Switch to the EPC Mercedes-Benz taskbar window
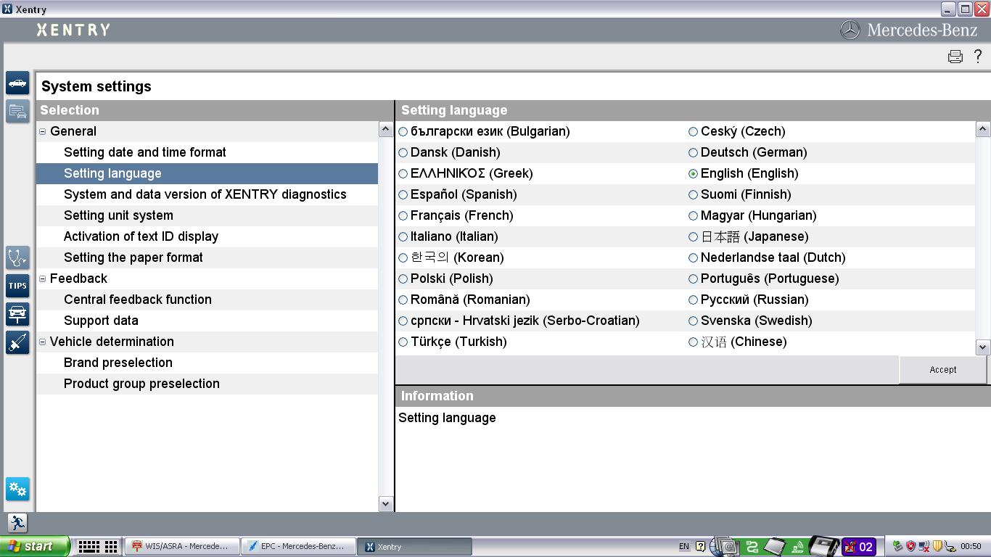This screenshot has height=557, width=991. click(298, 546)
